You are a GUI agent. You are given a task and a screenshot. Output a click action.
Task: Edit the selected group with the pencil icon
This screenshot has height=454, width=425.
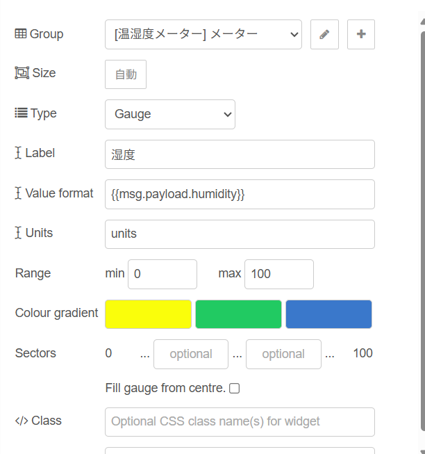[x=324, y=35]
